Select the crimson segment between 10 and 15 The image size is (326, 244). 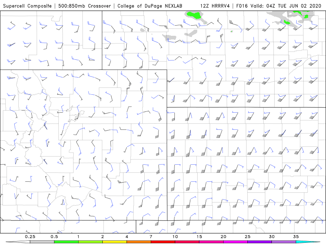point(187,242)
